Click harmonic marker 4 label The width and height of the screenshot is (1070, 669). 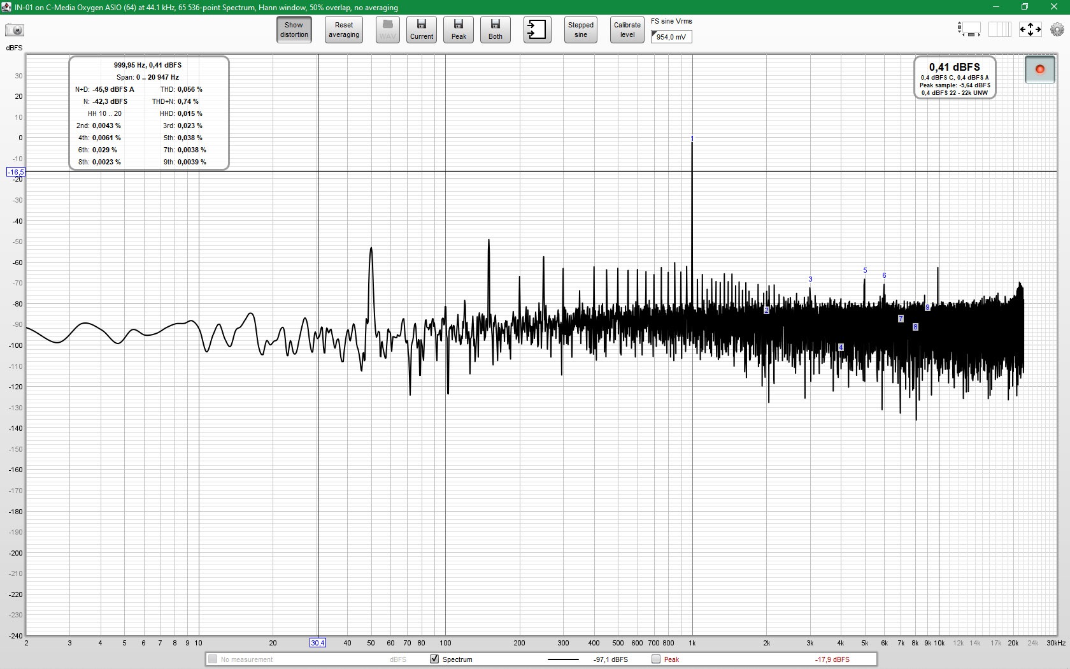click(841, 347)
